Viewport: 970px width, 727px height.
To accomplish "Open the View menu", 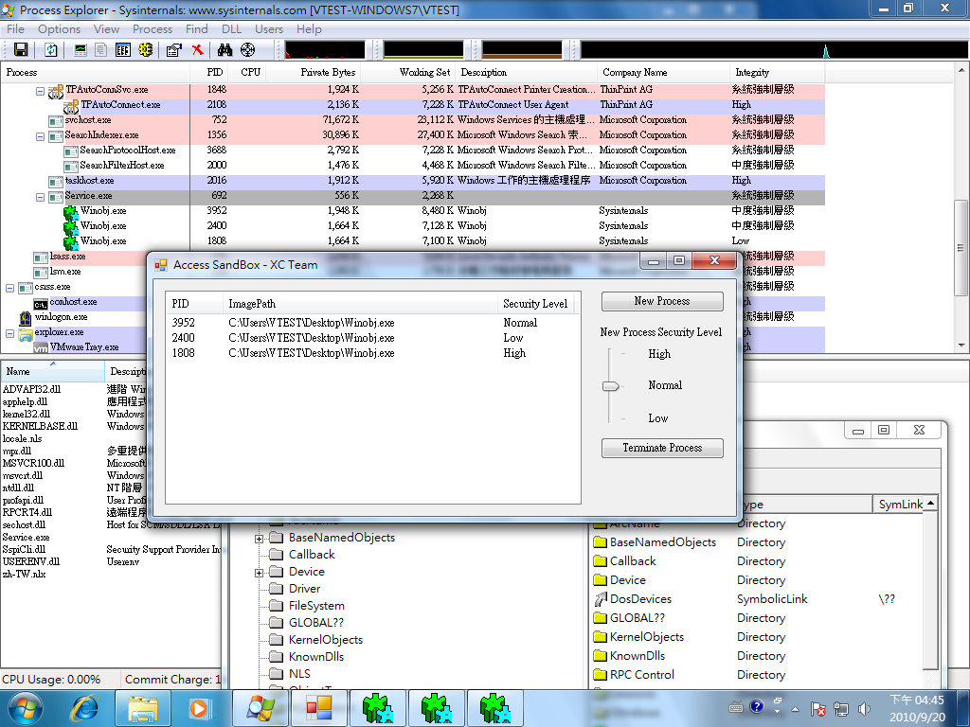I will coord(106,29).
